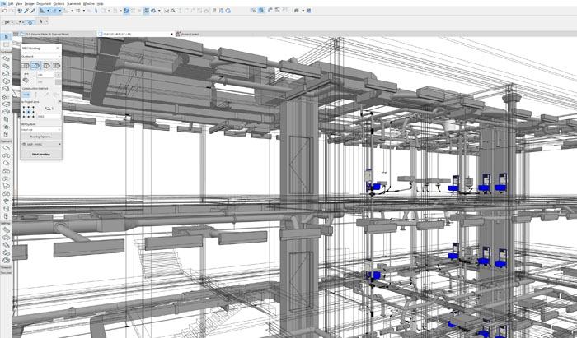The height and width of the screenshot is (338, 577).
Task: Select the Arrow tool in the toolbox
Action: click(5, 35)
